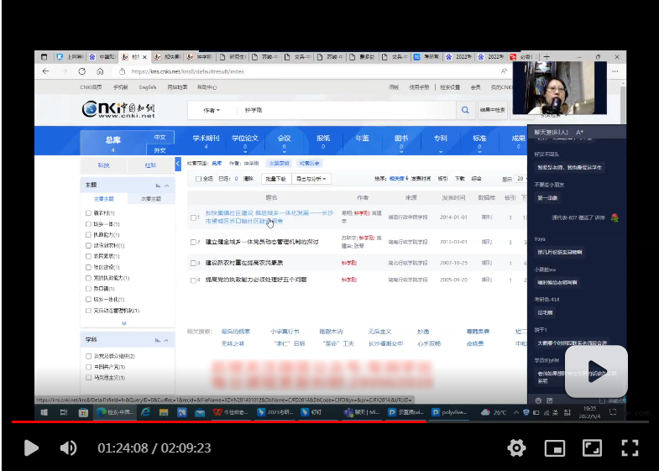Switch to the 报纸 tab
659x471 pixels.
coord(323,139)
